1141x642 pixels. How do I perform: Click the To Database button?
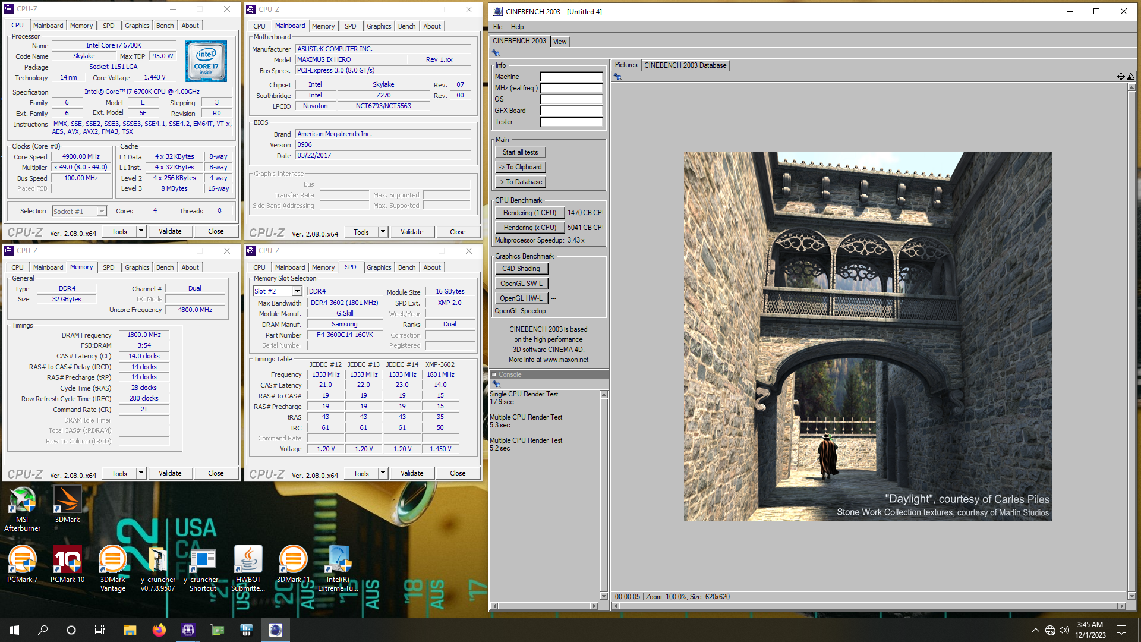coord(521,182)
